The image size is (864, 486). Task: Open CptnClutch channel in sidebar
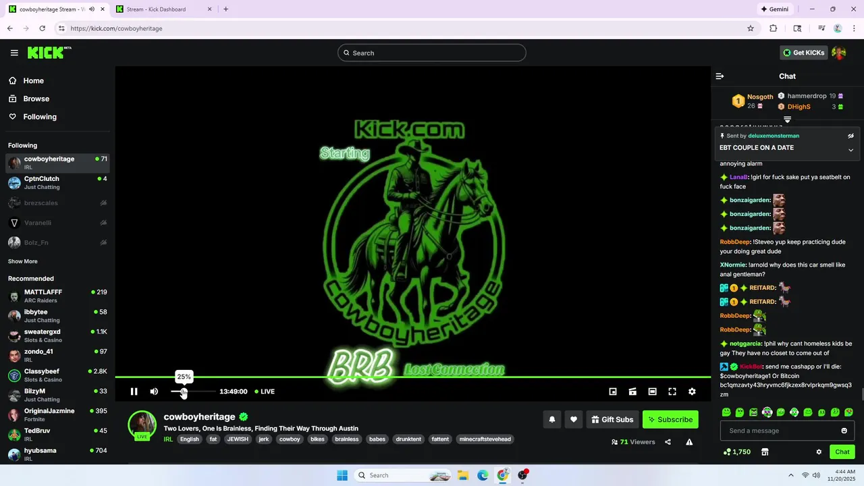tap(57, 183)
